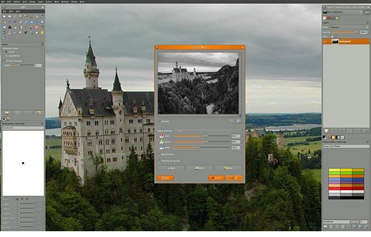Click the Green value input field
371x237 pixels.
tap(236, 142)
